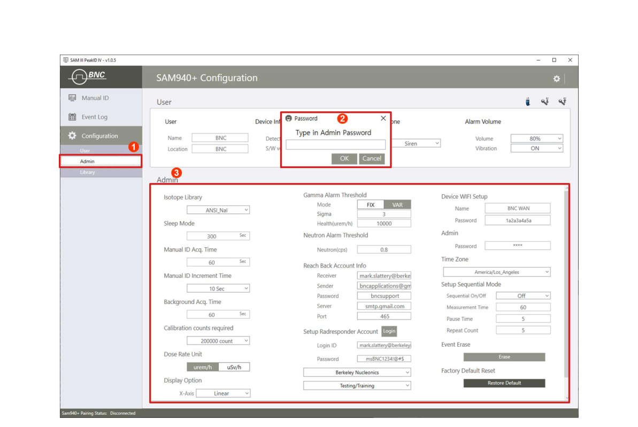Click the Reach Back Receiver field
This screenshot has height=427, width=638.
point(384,276)
